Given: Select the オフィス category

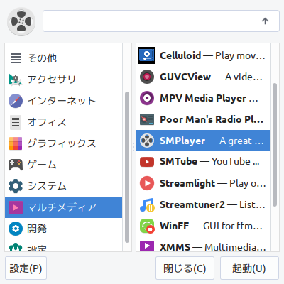Looking at the screenshot, I should [63, 122].
